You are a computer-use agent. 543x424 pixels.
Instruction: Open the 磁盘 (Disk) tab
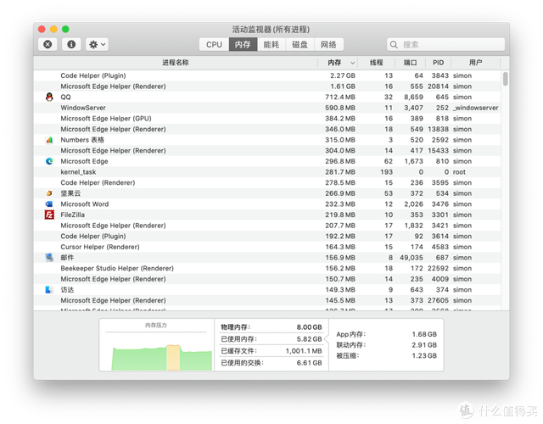click(x=299, y=44)
